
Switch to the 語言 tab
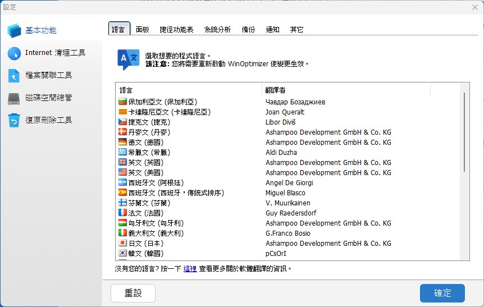tap(119, 29)
